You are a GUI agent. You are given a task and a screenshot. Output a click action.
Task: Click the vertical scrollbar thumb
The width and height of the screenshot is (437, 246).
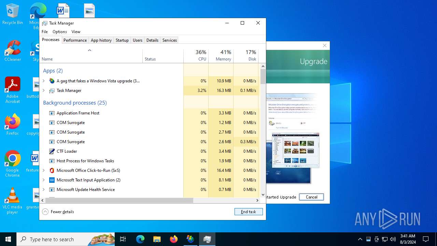(x=263, y=77)
